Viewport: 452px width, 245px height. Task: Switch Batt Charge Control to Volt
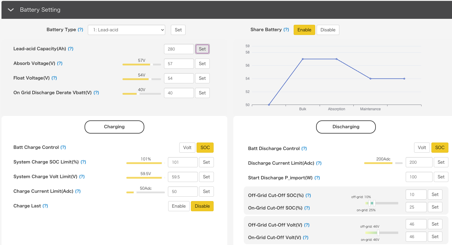tap(187, 148)
